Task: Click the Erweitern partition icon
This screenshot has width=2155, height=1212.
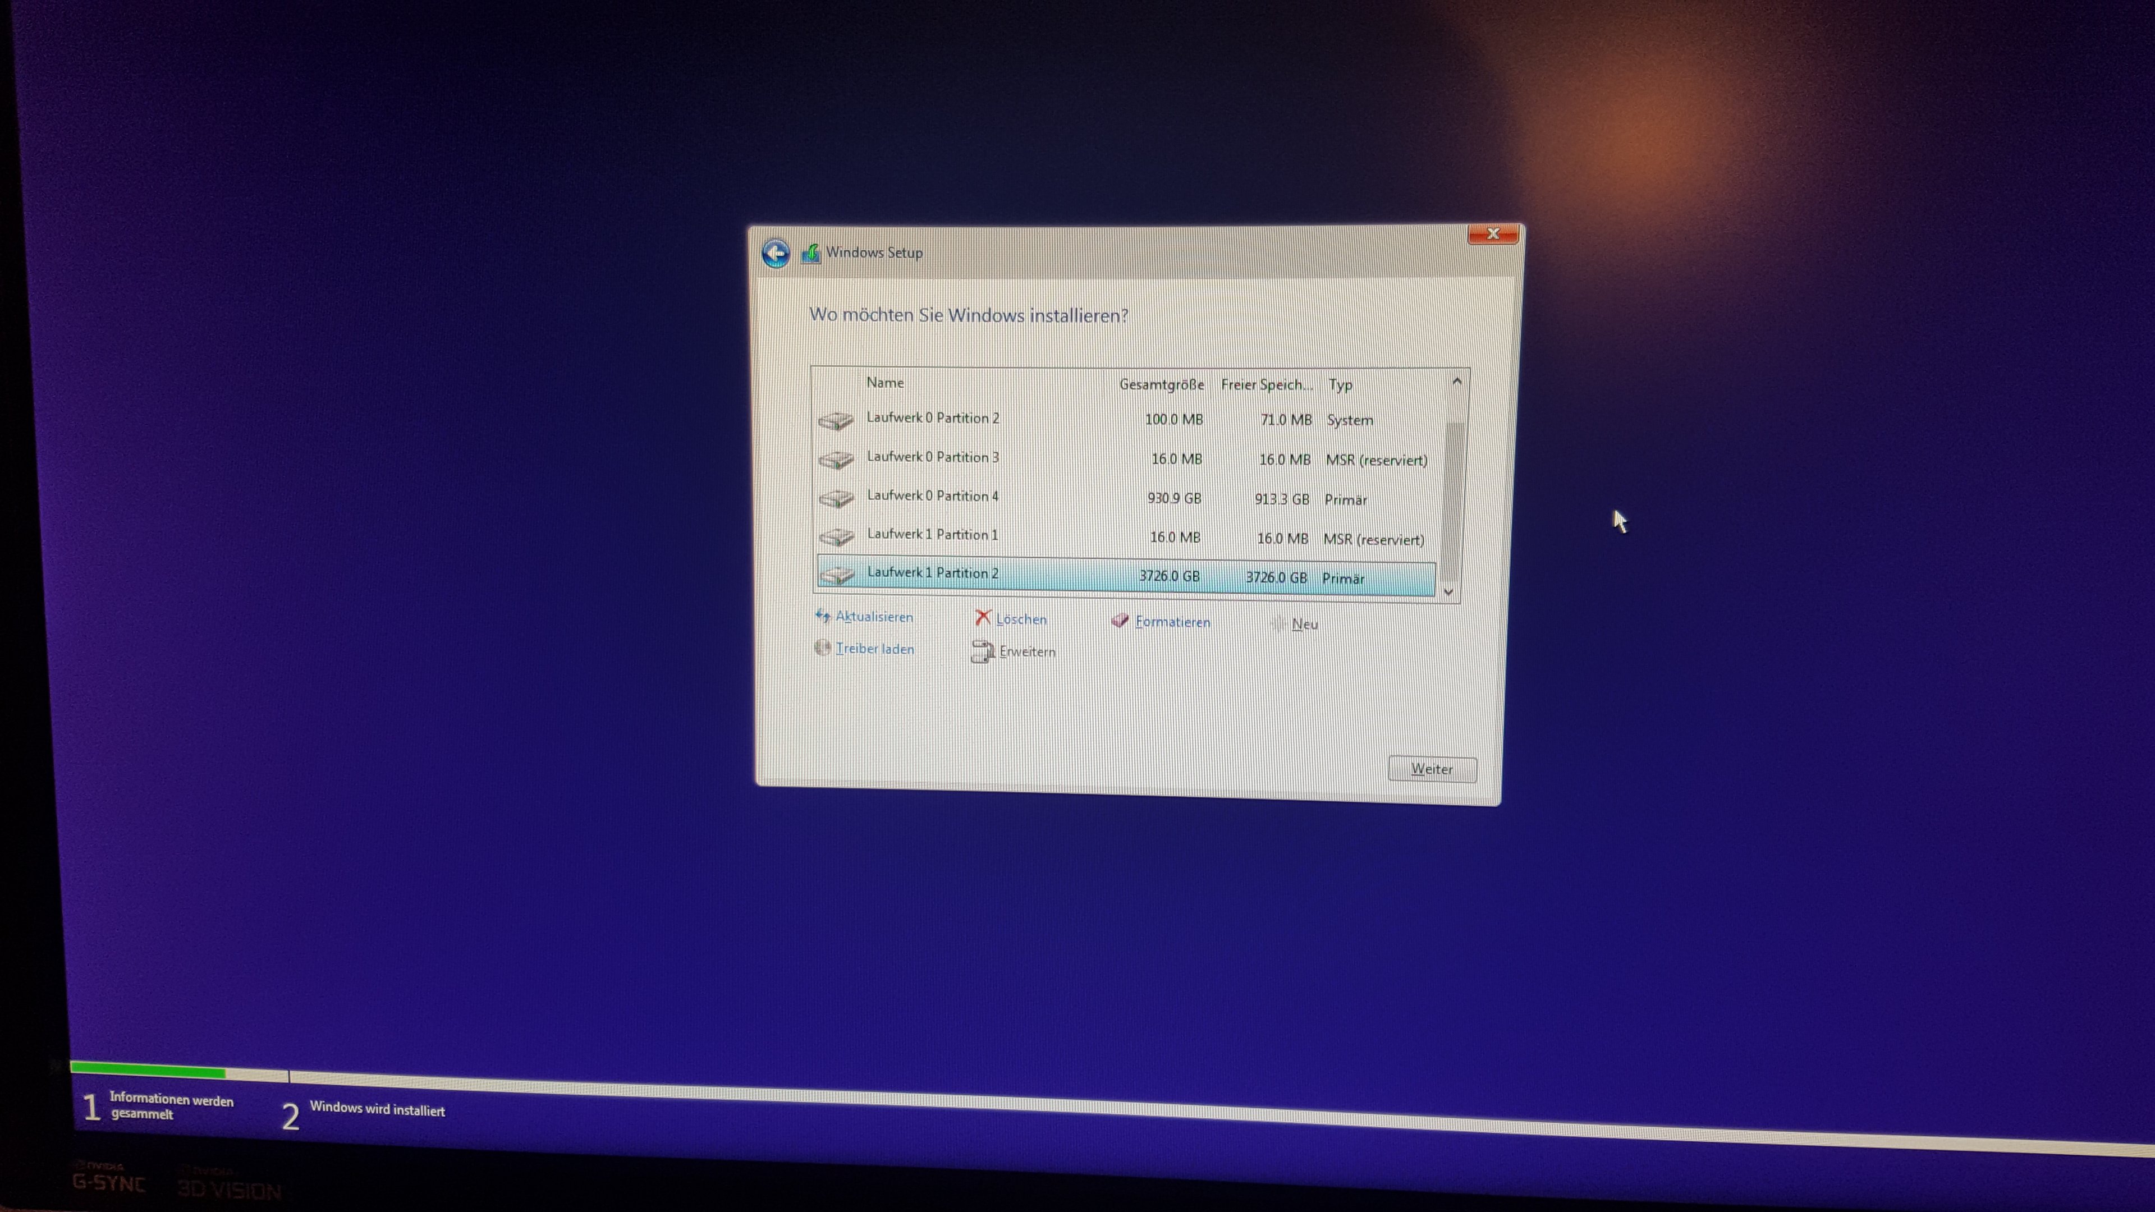Action: point(982,651)
